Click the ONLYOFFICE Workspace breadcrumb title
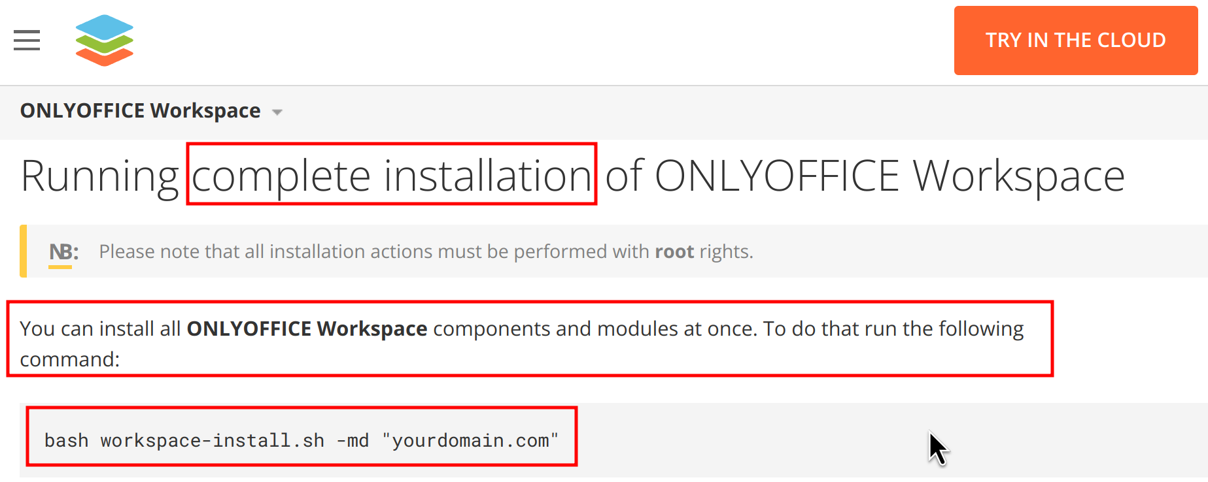The height and width of the screenshot is (482, 1208). point(140,110)
